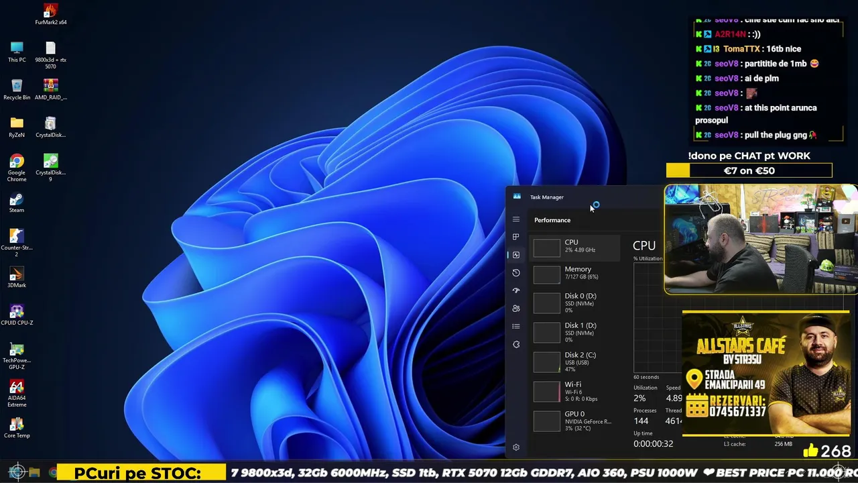
Task: Click the 'Performance' page heading
Action: pyautogui.click(x=552, y=220)
